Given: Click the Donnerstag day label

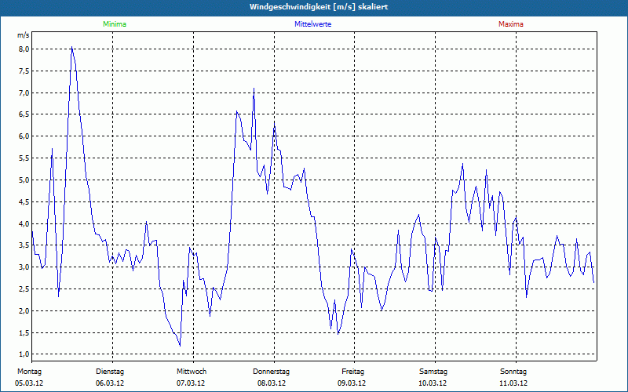Looking at the screenshot, I should 271,372.
